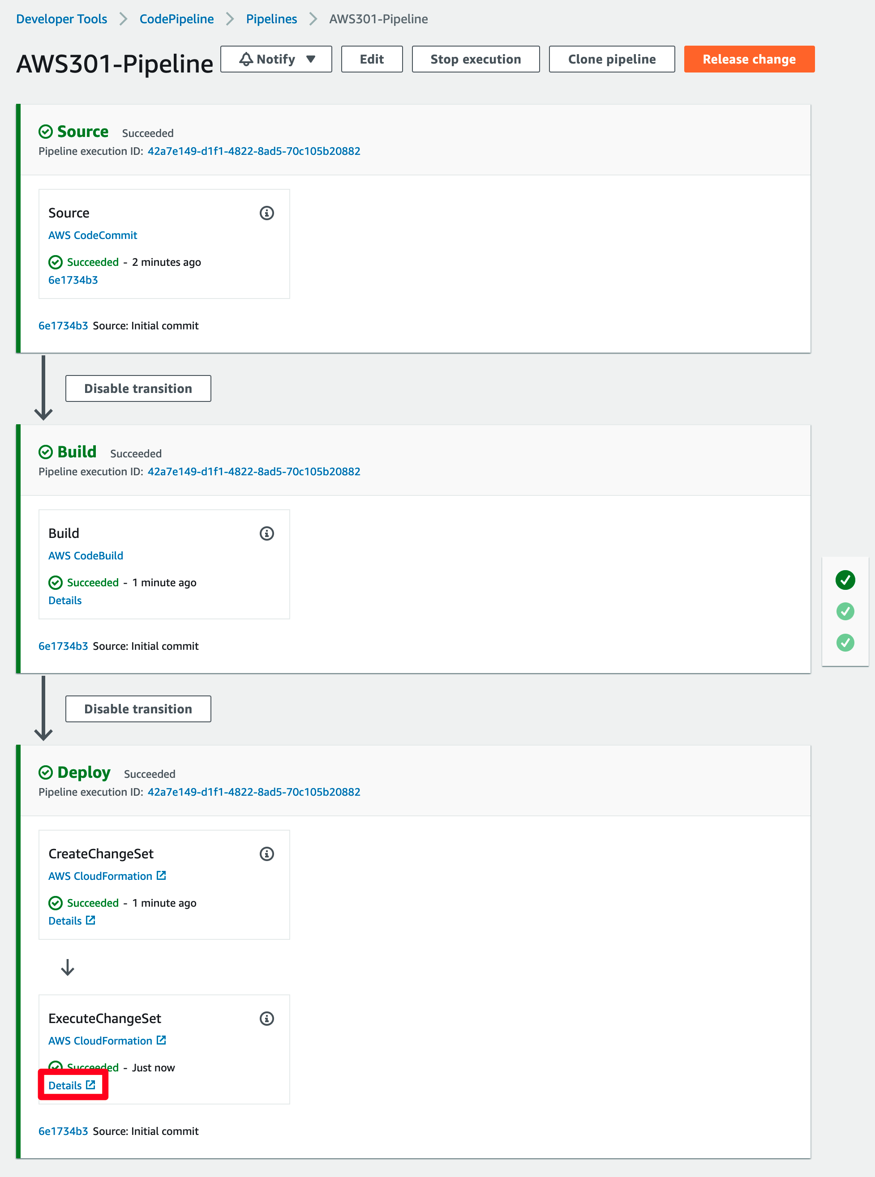Open Source stage footer commit 6e1734b3
Image resolution: width=875 pixels, height=1177 pixels.
tap(63, 325)
